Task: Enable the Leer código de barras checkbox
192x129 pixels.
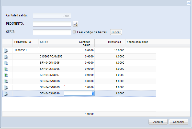Action: (x=74, y=32)
